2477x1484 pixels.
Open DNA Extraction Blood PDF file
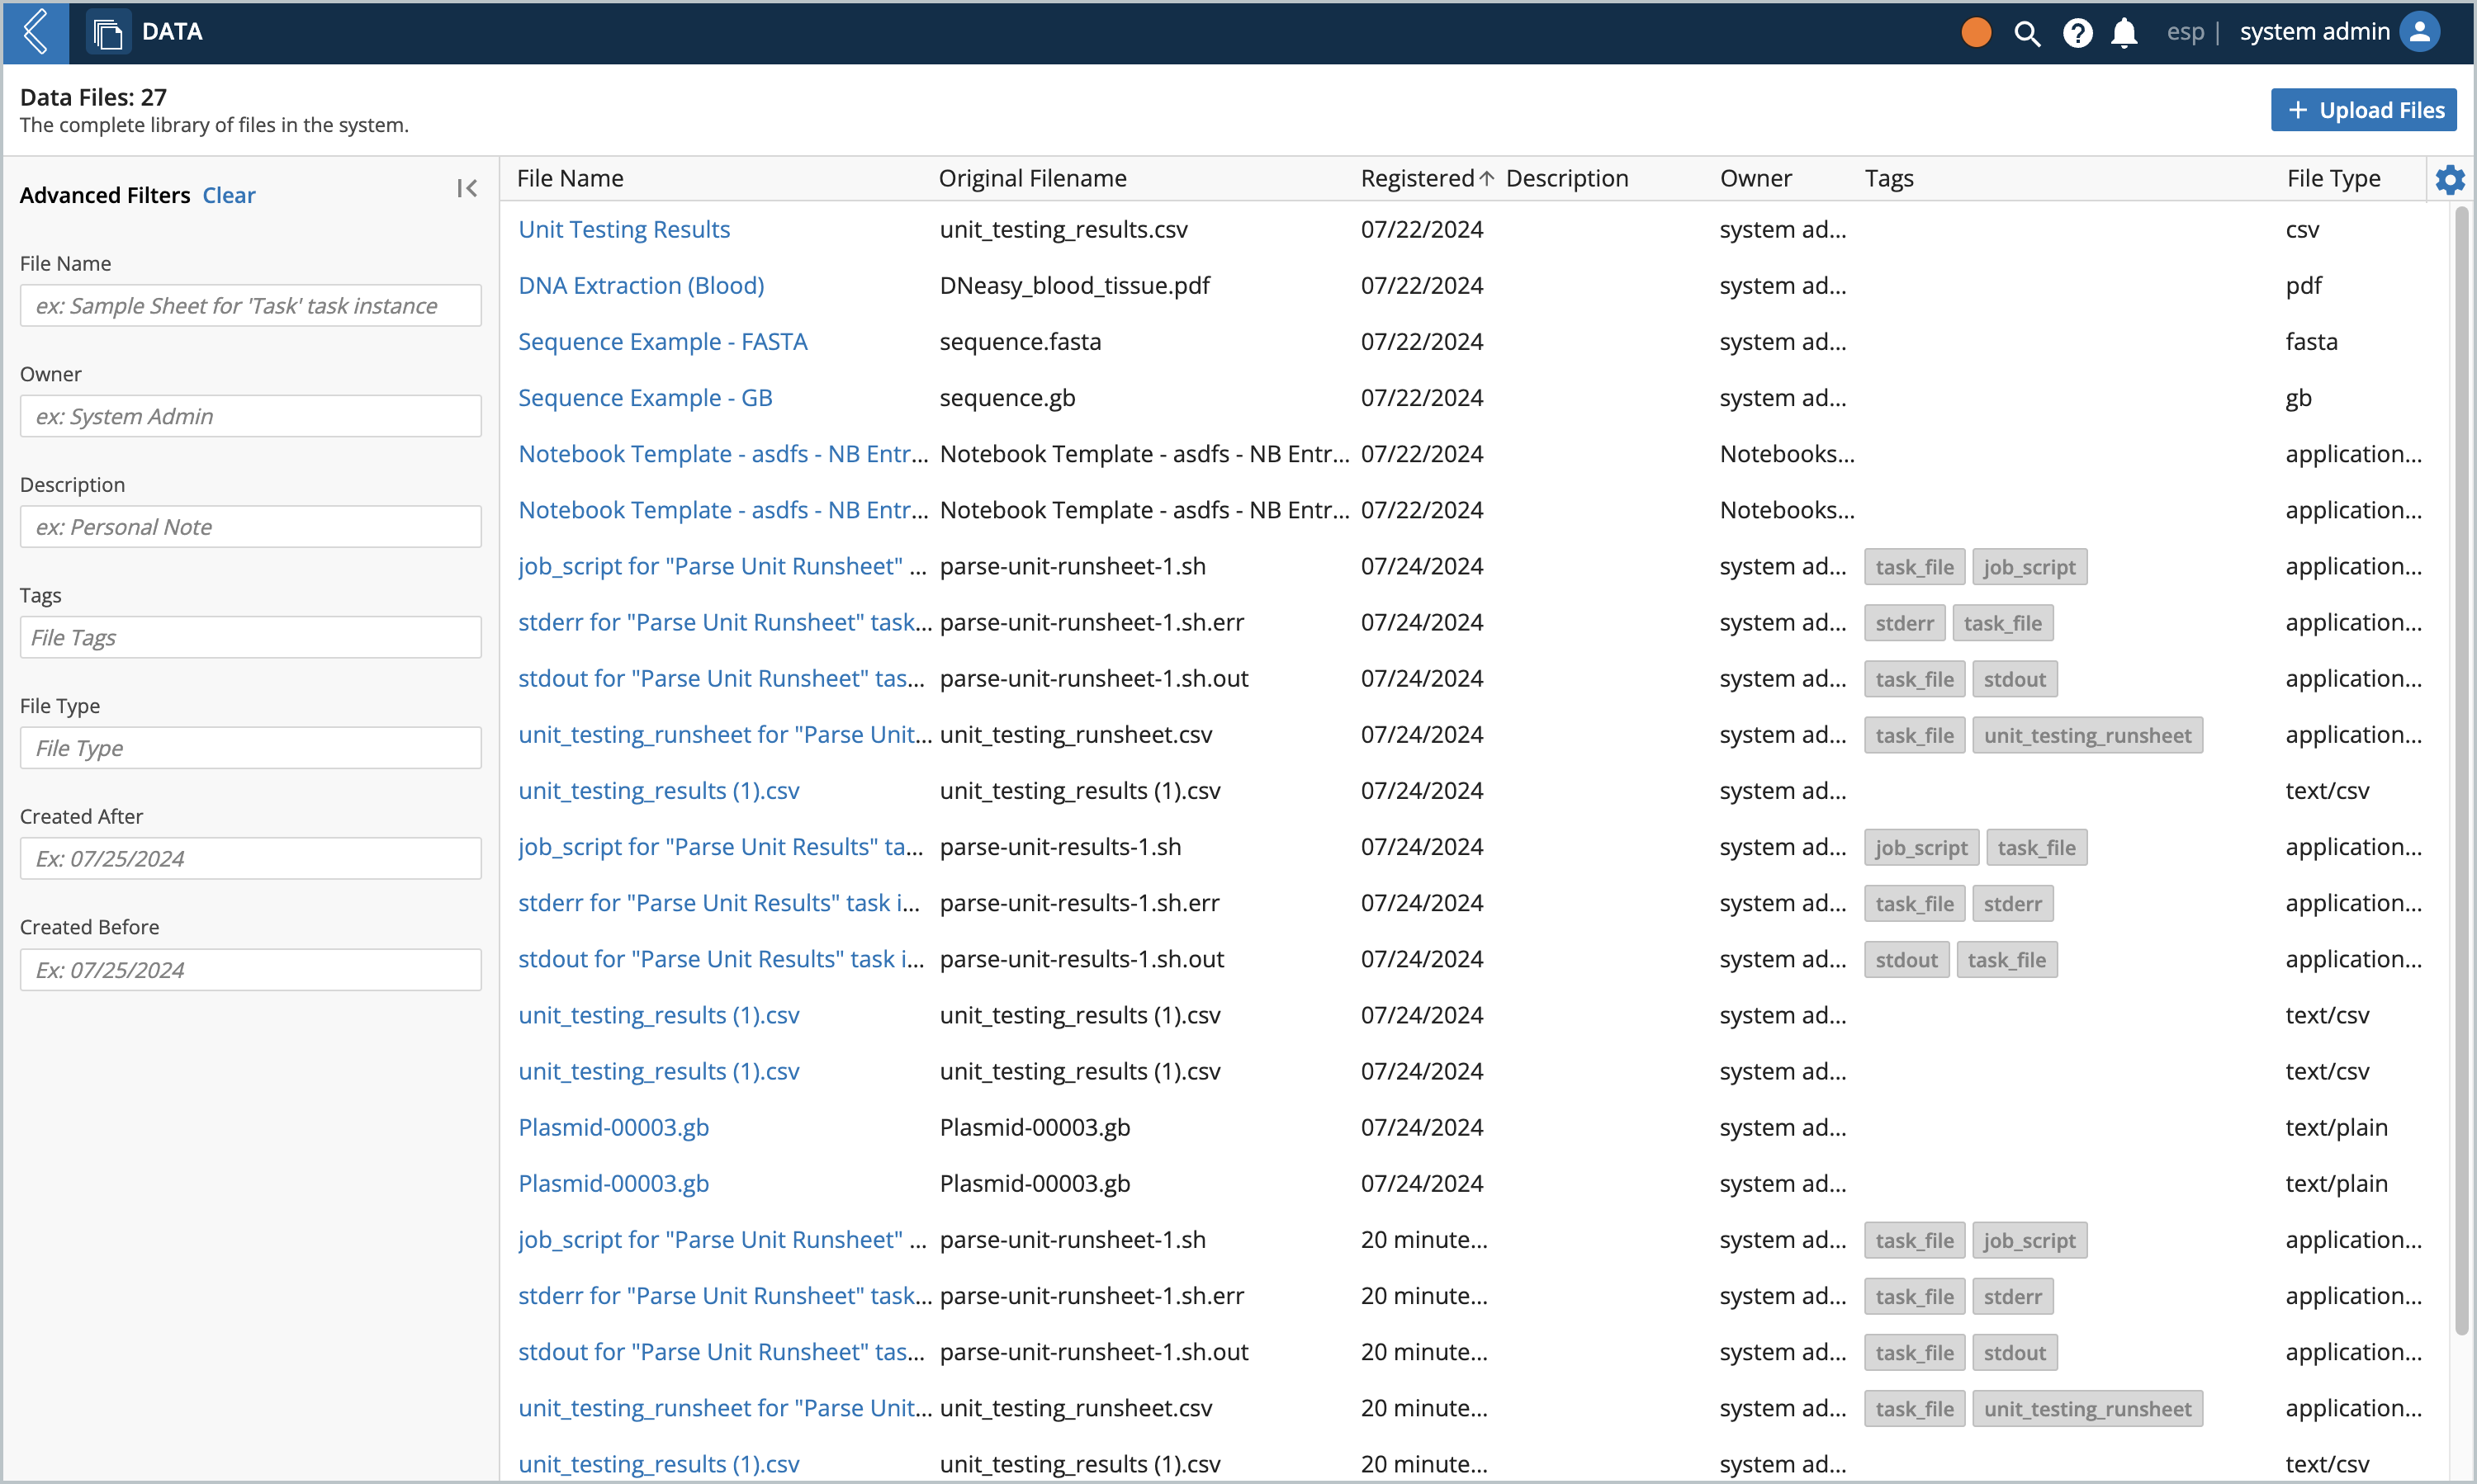click(642, 285)
